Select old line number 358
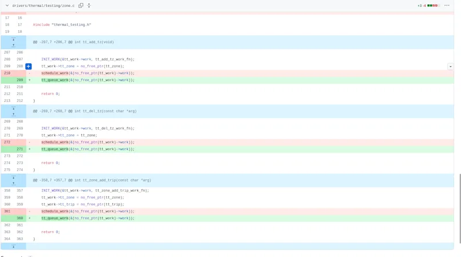 [x=7, y=191]
